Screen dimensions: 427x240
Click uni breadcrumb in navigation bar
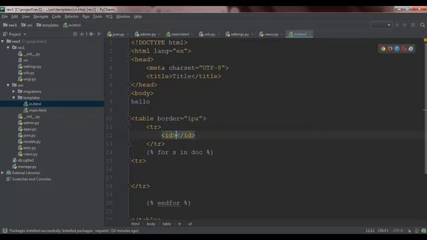(27, 25)
